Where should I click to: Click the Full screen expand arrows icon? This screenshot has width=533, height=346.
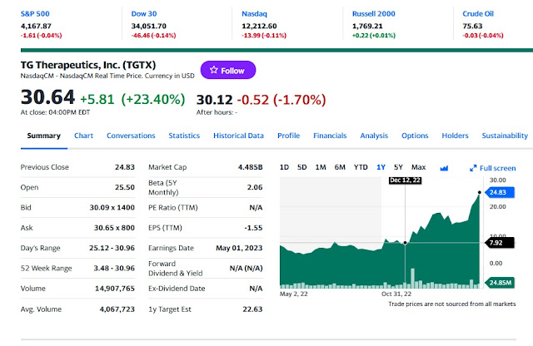click(473, 168)
